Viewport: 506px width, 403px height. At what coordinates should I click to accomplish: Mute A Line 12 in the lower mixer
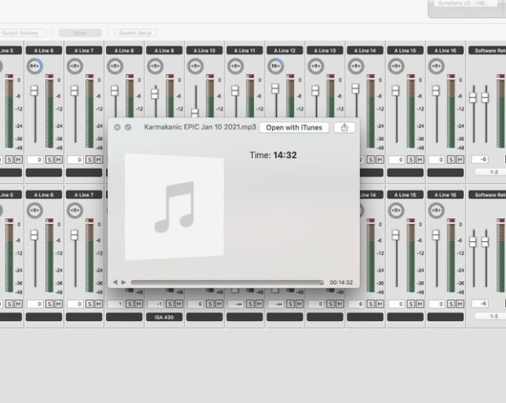[300, 304]
